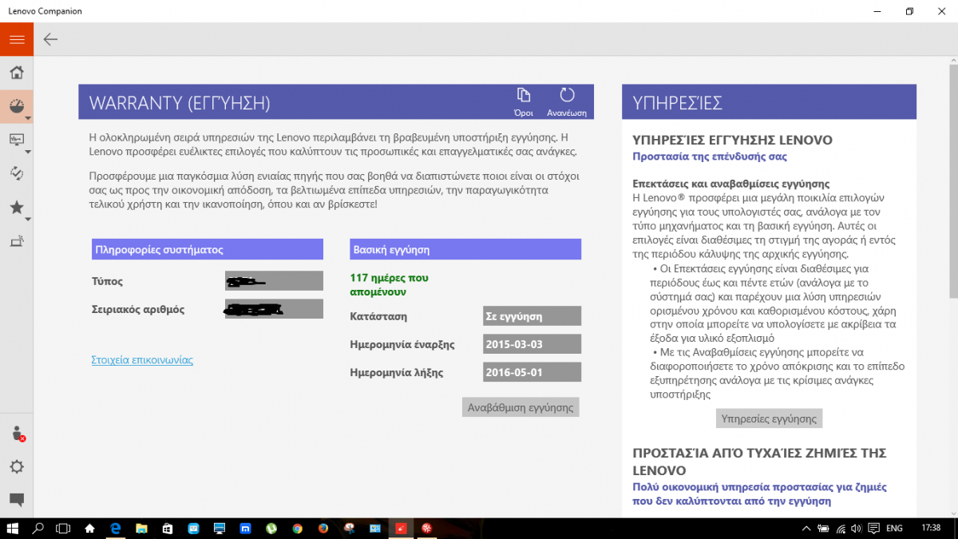The image size is (958, 539).
Task: Expand the gauge icon dropdown arrow
Action: [28, 118]
